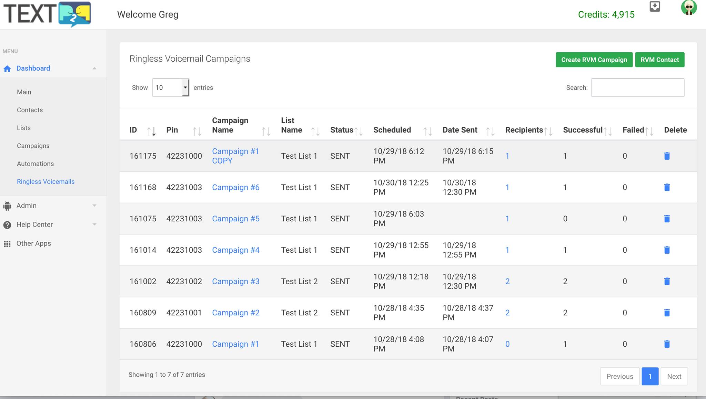Delete row 160806 with the trash icon
The width and height of the screenshot is (706, 399).
pyautogui.click(x=667, y=344)
